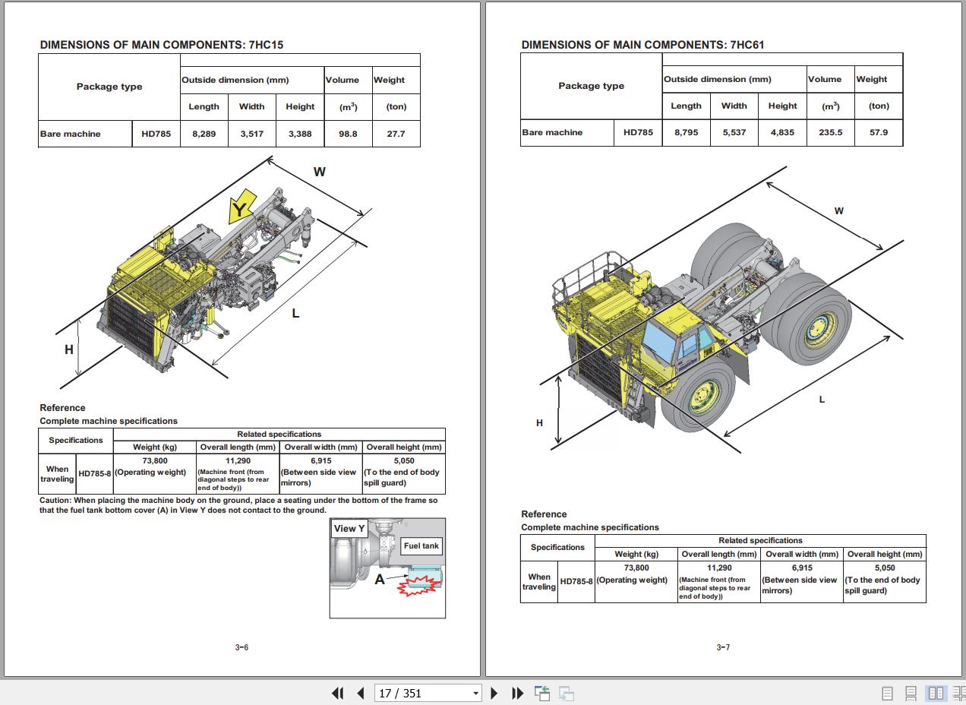966x705 pixels.
Task: Switch to single page view
Action: pos(887,693)
